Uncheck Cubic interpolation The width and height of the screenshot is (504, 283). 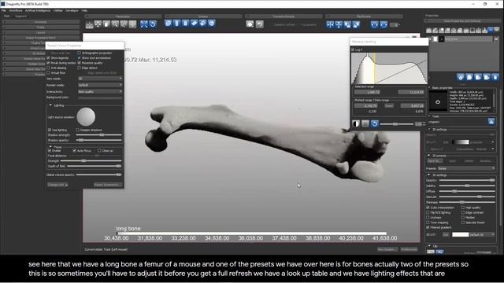coord(428,208)
